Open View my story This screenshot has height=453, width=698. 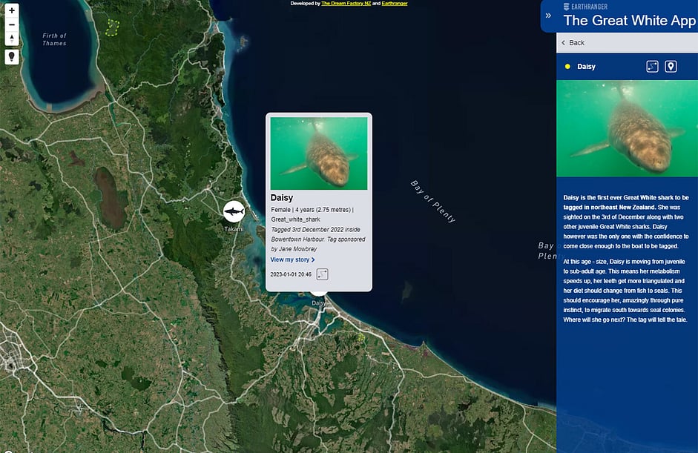(x=292, y=259)
